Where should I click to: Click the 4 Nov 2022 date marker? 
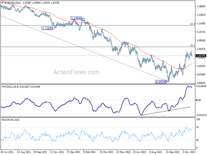(x=189, y=152)
